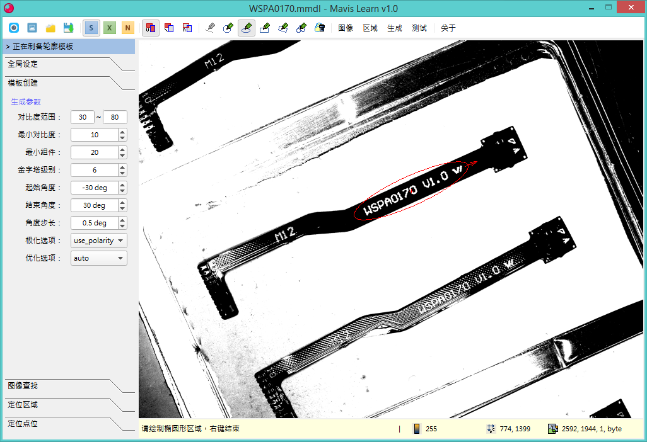Increase 角度步长 with the up arrow
This screenshot has height=442, width=647.
(x=122, y=220)
